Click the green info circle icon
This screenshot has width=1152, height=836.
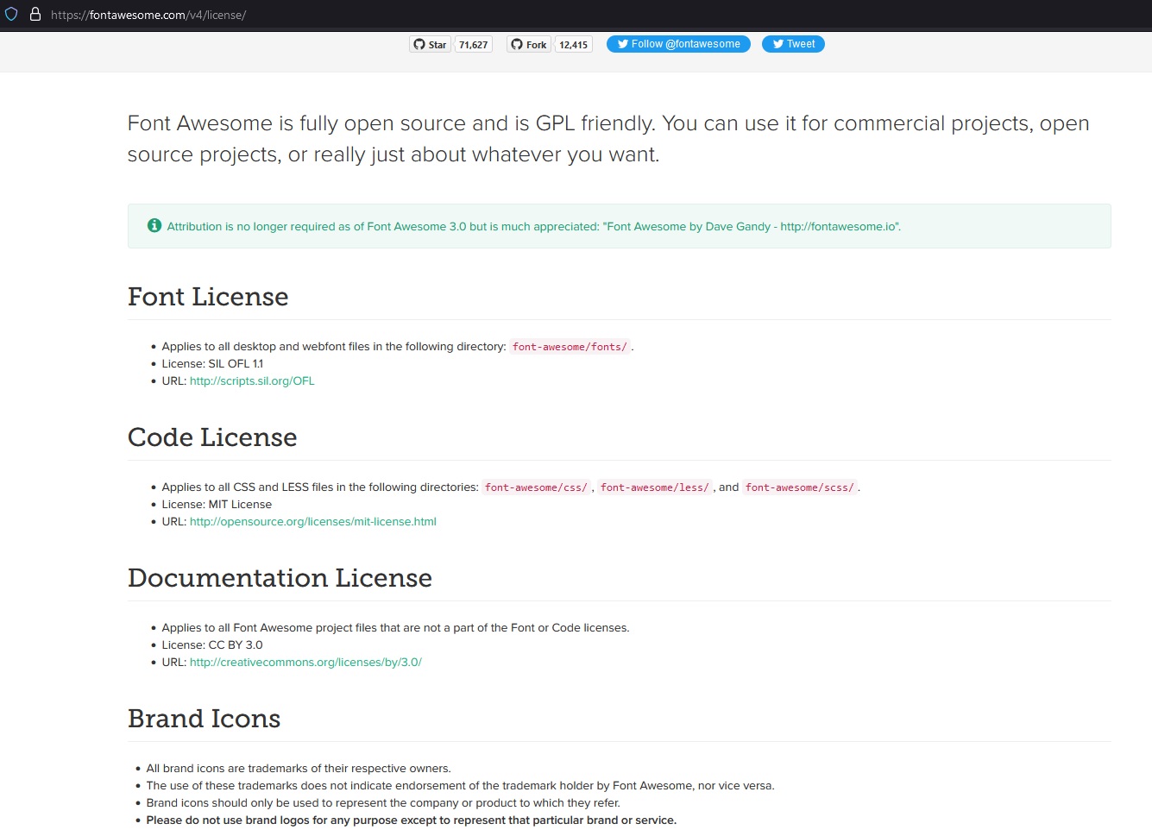[154, 226]
